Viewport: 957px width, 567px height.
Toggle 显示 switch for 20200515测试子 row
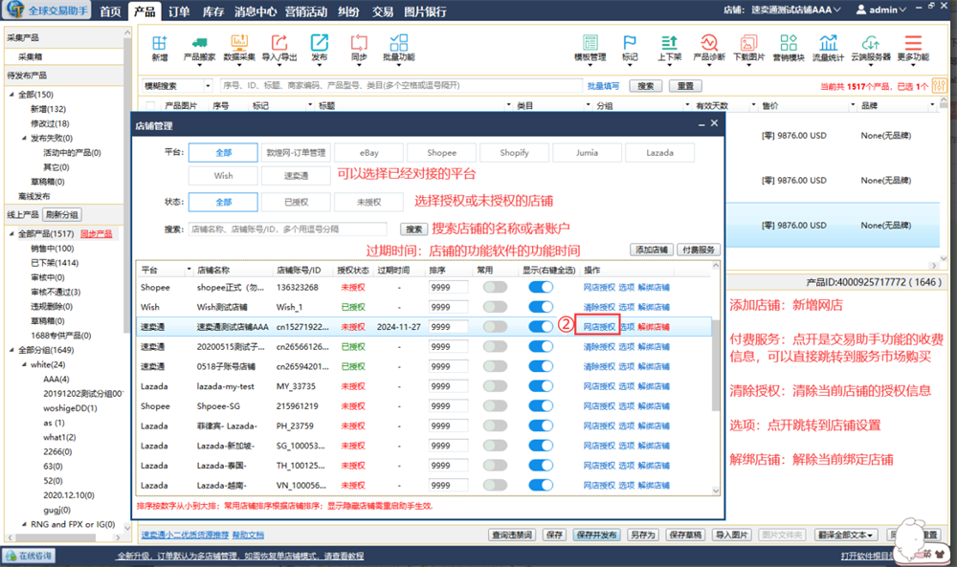coord(541,346)
